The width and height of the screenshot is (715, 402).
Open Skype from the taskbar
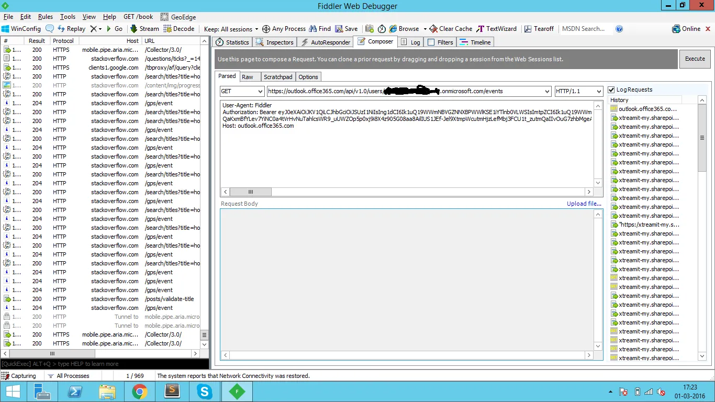[x=205, y=392]
